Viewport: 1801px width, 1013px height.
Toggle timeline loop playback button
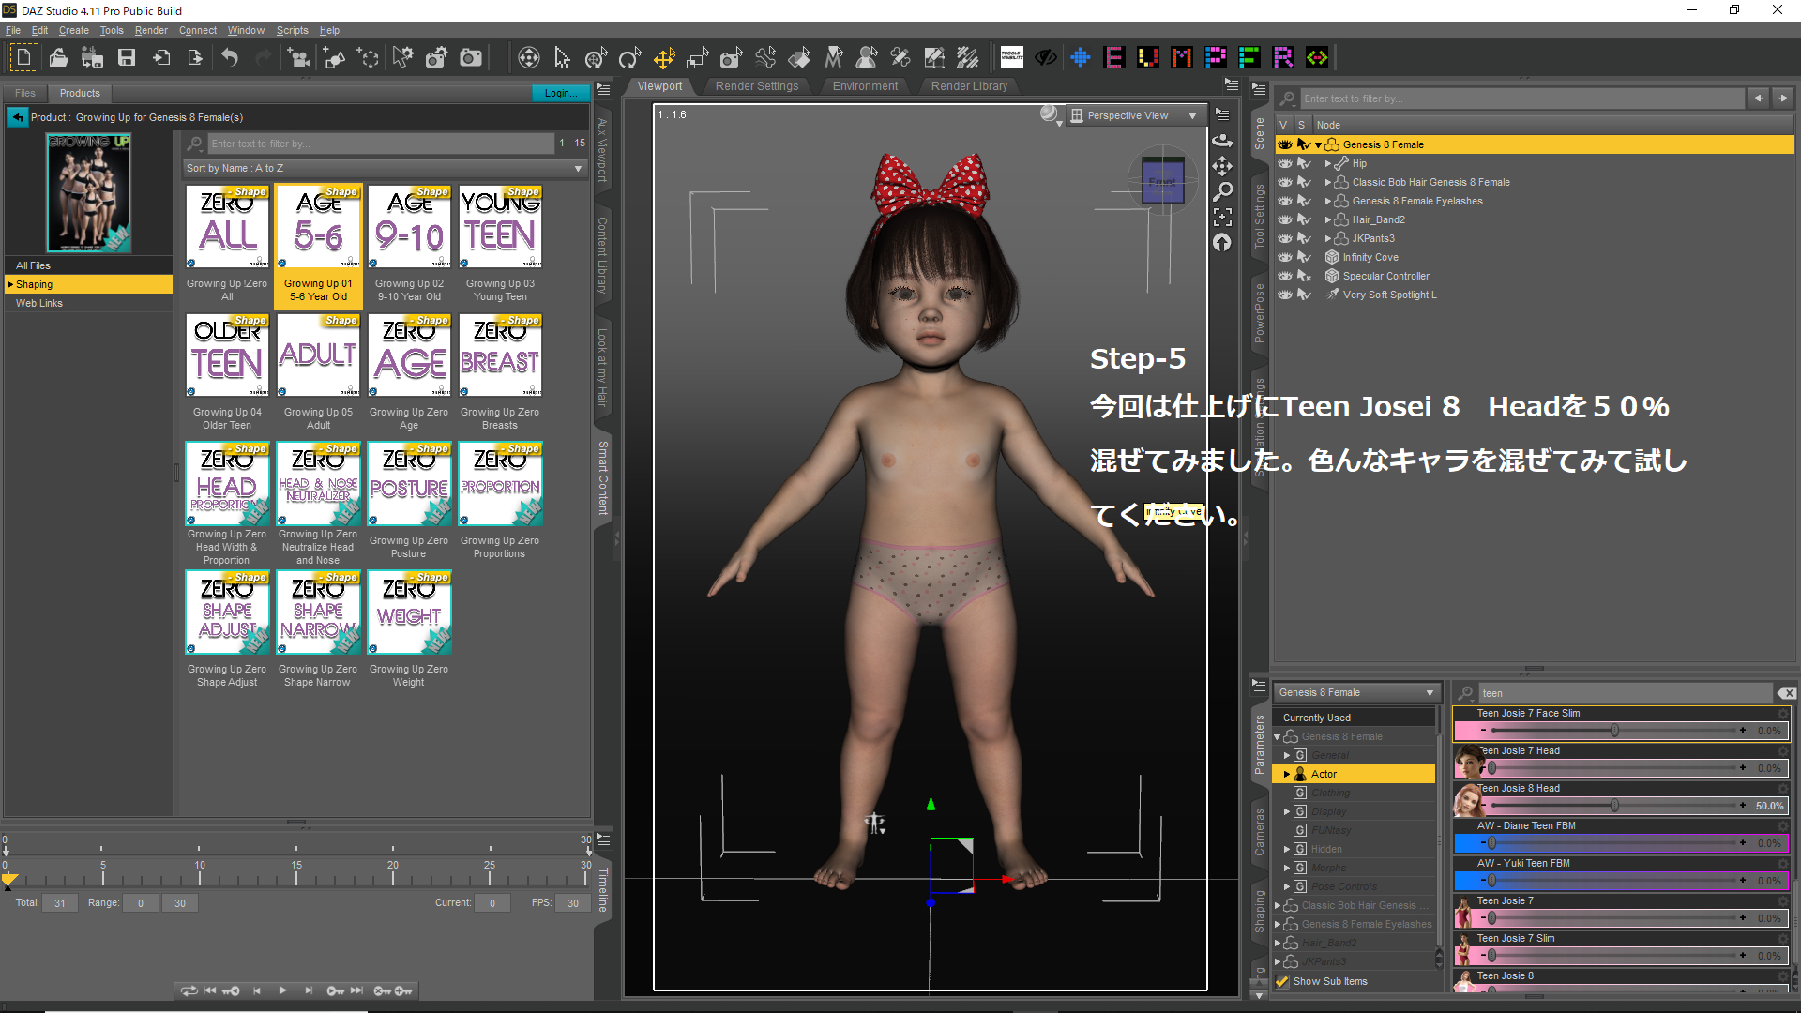[x=189, y=990]
